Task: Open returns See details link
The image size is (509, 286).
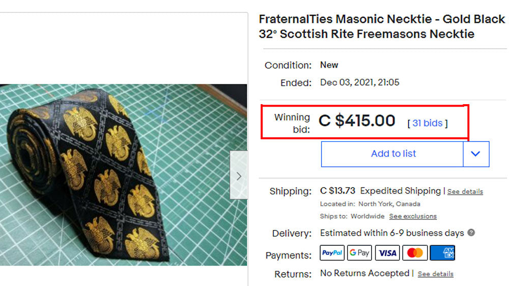Action: pos(435,274)
